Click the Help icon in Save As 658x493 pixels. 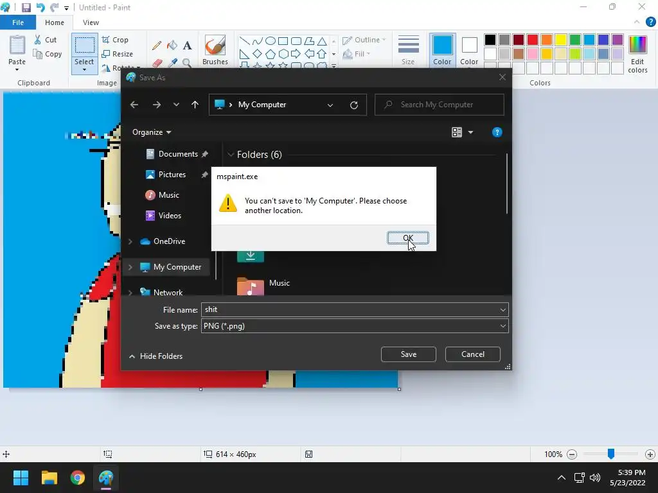click(497, 132)
